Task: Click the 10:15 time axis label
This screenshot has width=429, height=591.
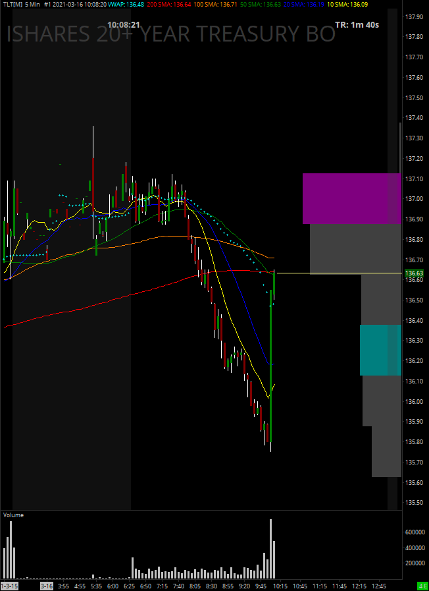Action: [280, 586]
